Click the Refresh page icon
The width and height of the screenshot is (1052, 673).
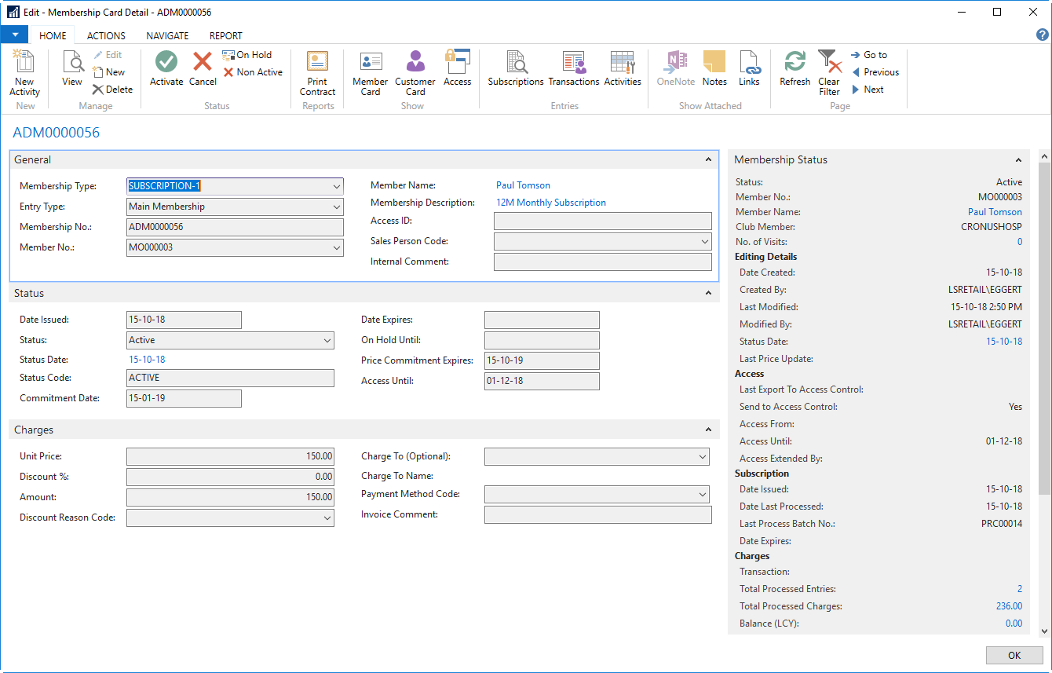click(794, 63)
